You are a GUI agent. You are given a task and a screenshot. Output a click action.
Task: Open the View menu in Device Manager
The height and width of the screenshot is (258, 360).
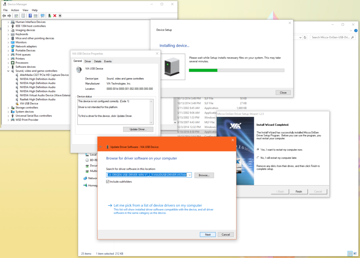pos(25,10)
